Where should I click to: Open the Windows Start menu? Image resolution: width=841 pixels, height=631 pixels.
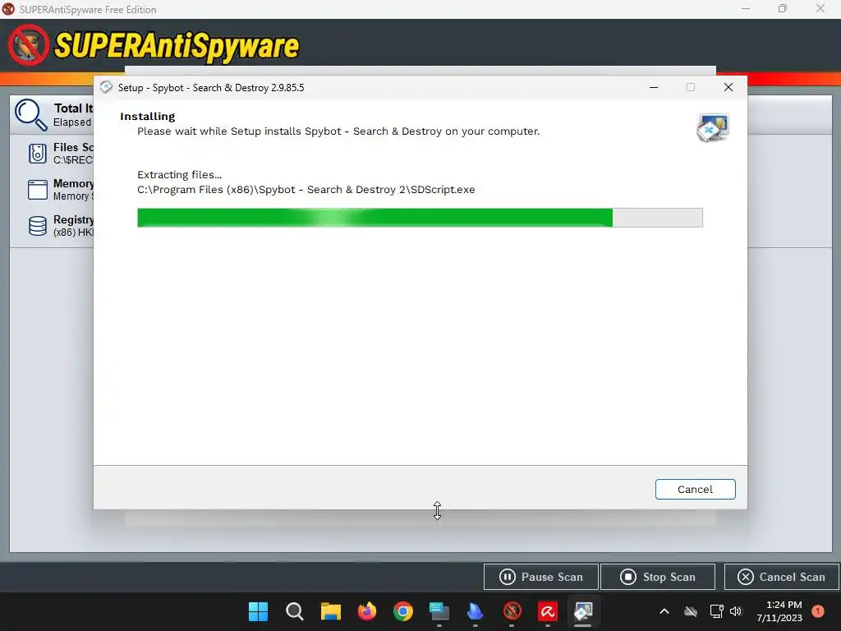tap(258, 611)
